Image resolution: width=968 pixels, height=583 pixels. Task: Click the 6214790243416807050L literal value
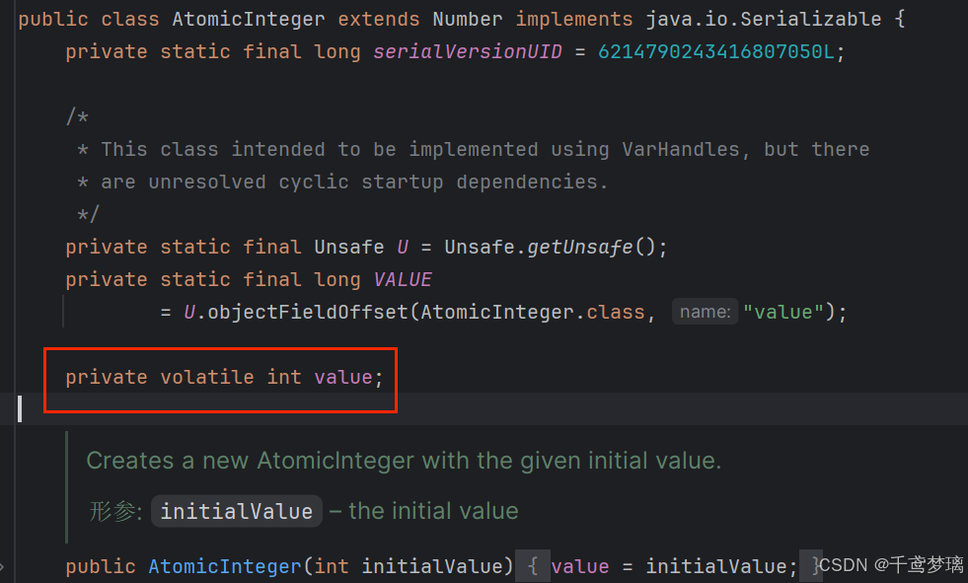click(x=715, y=52)
